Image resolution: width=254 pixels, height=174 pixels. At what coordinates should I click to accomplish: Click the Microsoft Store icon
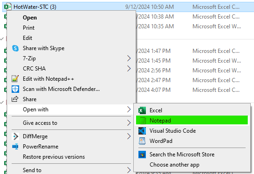[x=142, y=155]
